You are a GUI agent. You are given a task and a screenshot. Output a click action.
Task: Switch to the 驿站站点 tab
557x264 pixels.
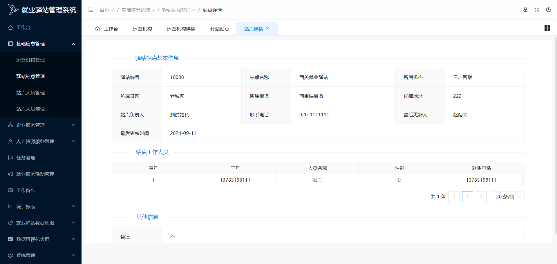[220, 29]
